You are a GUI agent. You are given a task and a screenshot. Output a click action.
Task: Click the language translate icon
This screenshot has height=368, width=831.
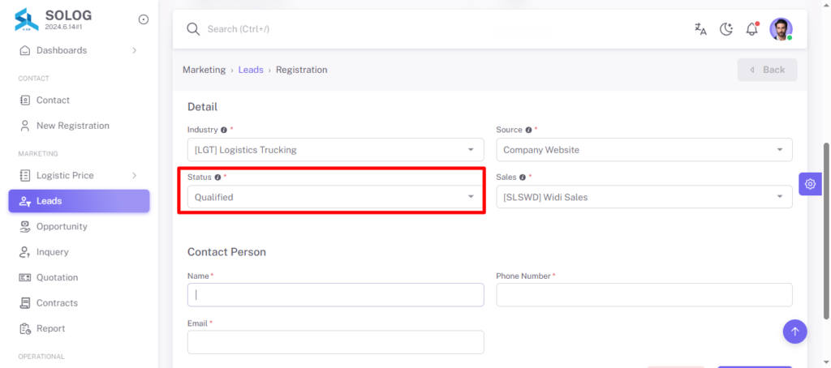700,29
